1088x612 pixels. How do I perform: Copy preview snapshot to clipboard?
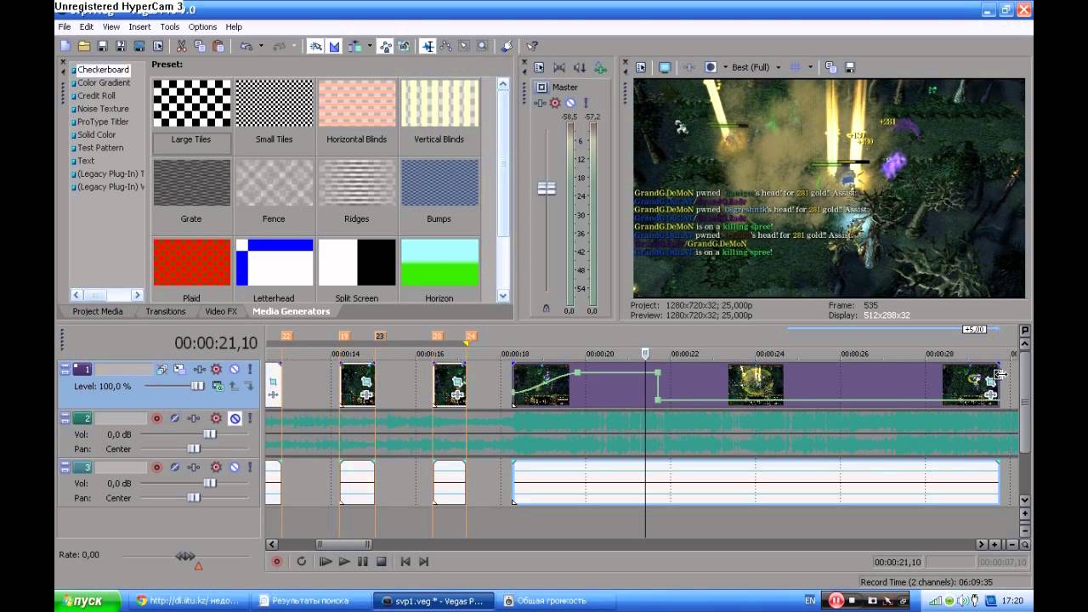(x=830, y=67)
